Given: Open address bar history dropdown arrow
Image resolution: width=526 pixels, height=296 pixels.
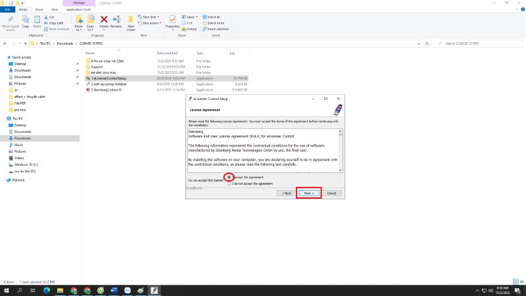Looking at the screenshot, I should tap(419, 43).
